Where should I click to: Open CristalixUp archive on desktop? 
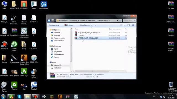14,32
